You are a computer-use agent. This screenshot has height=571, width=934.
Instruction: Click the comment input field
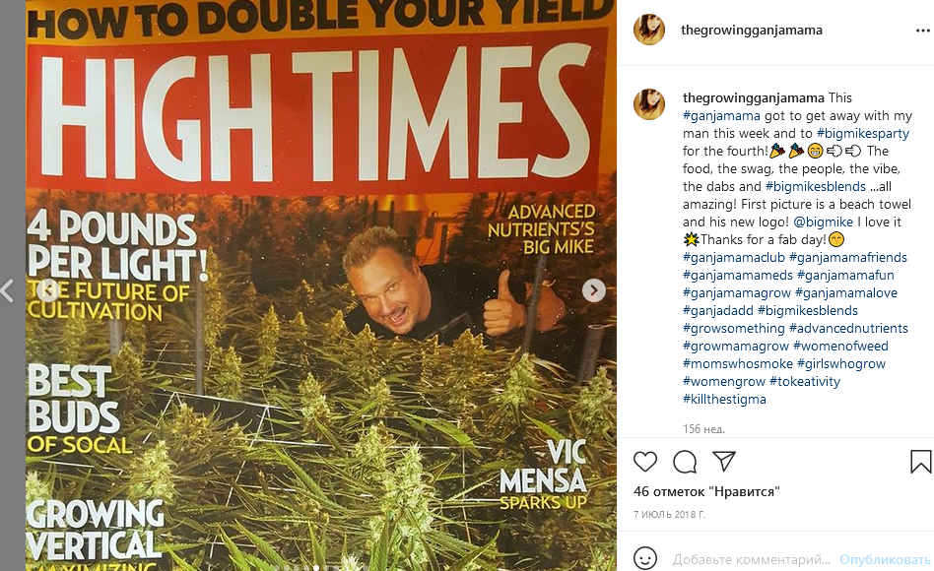[751, 560]
